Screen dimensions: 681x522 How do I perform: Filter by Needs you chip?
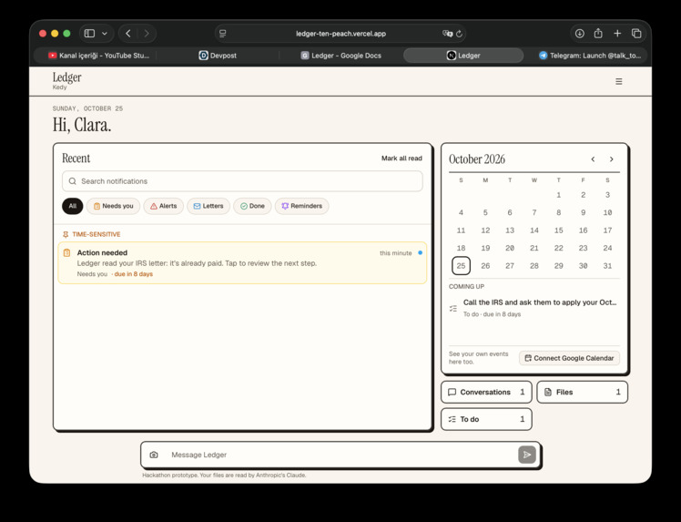pyautogui.click(x=114, y=206)
